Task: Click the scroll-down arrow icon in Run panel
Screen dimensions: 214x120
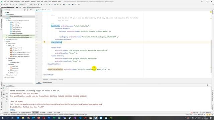Action: pos(7,91)
